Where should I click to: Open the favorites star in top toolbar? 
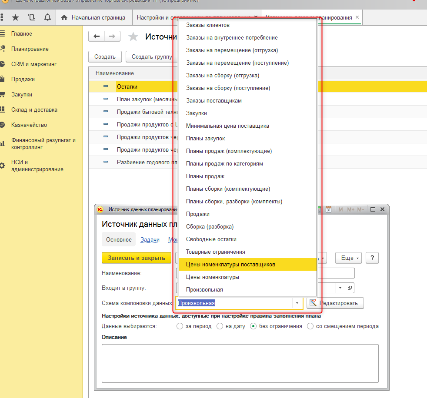[x=16, y=17]
